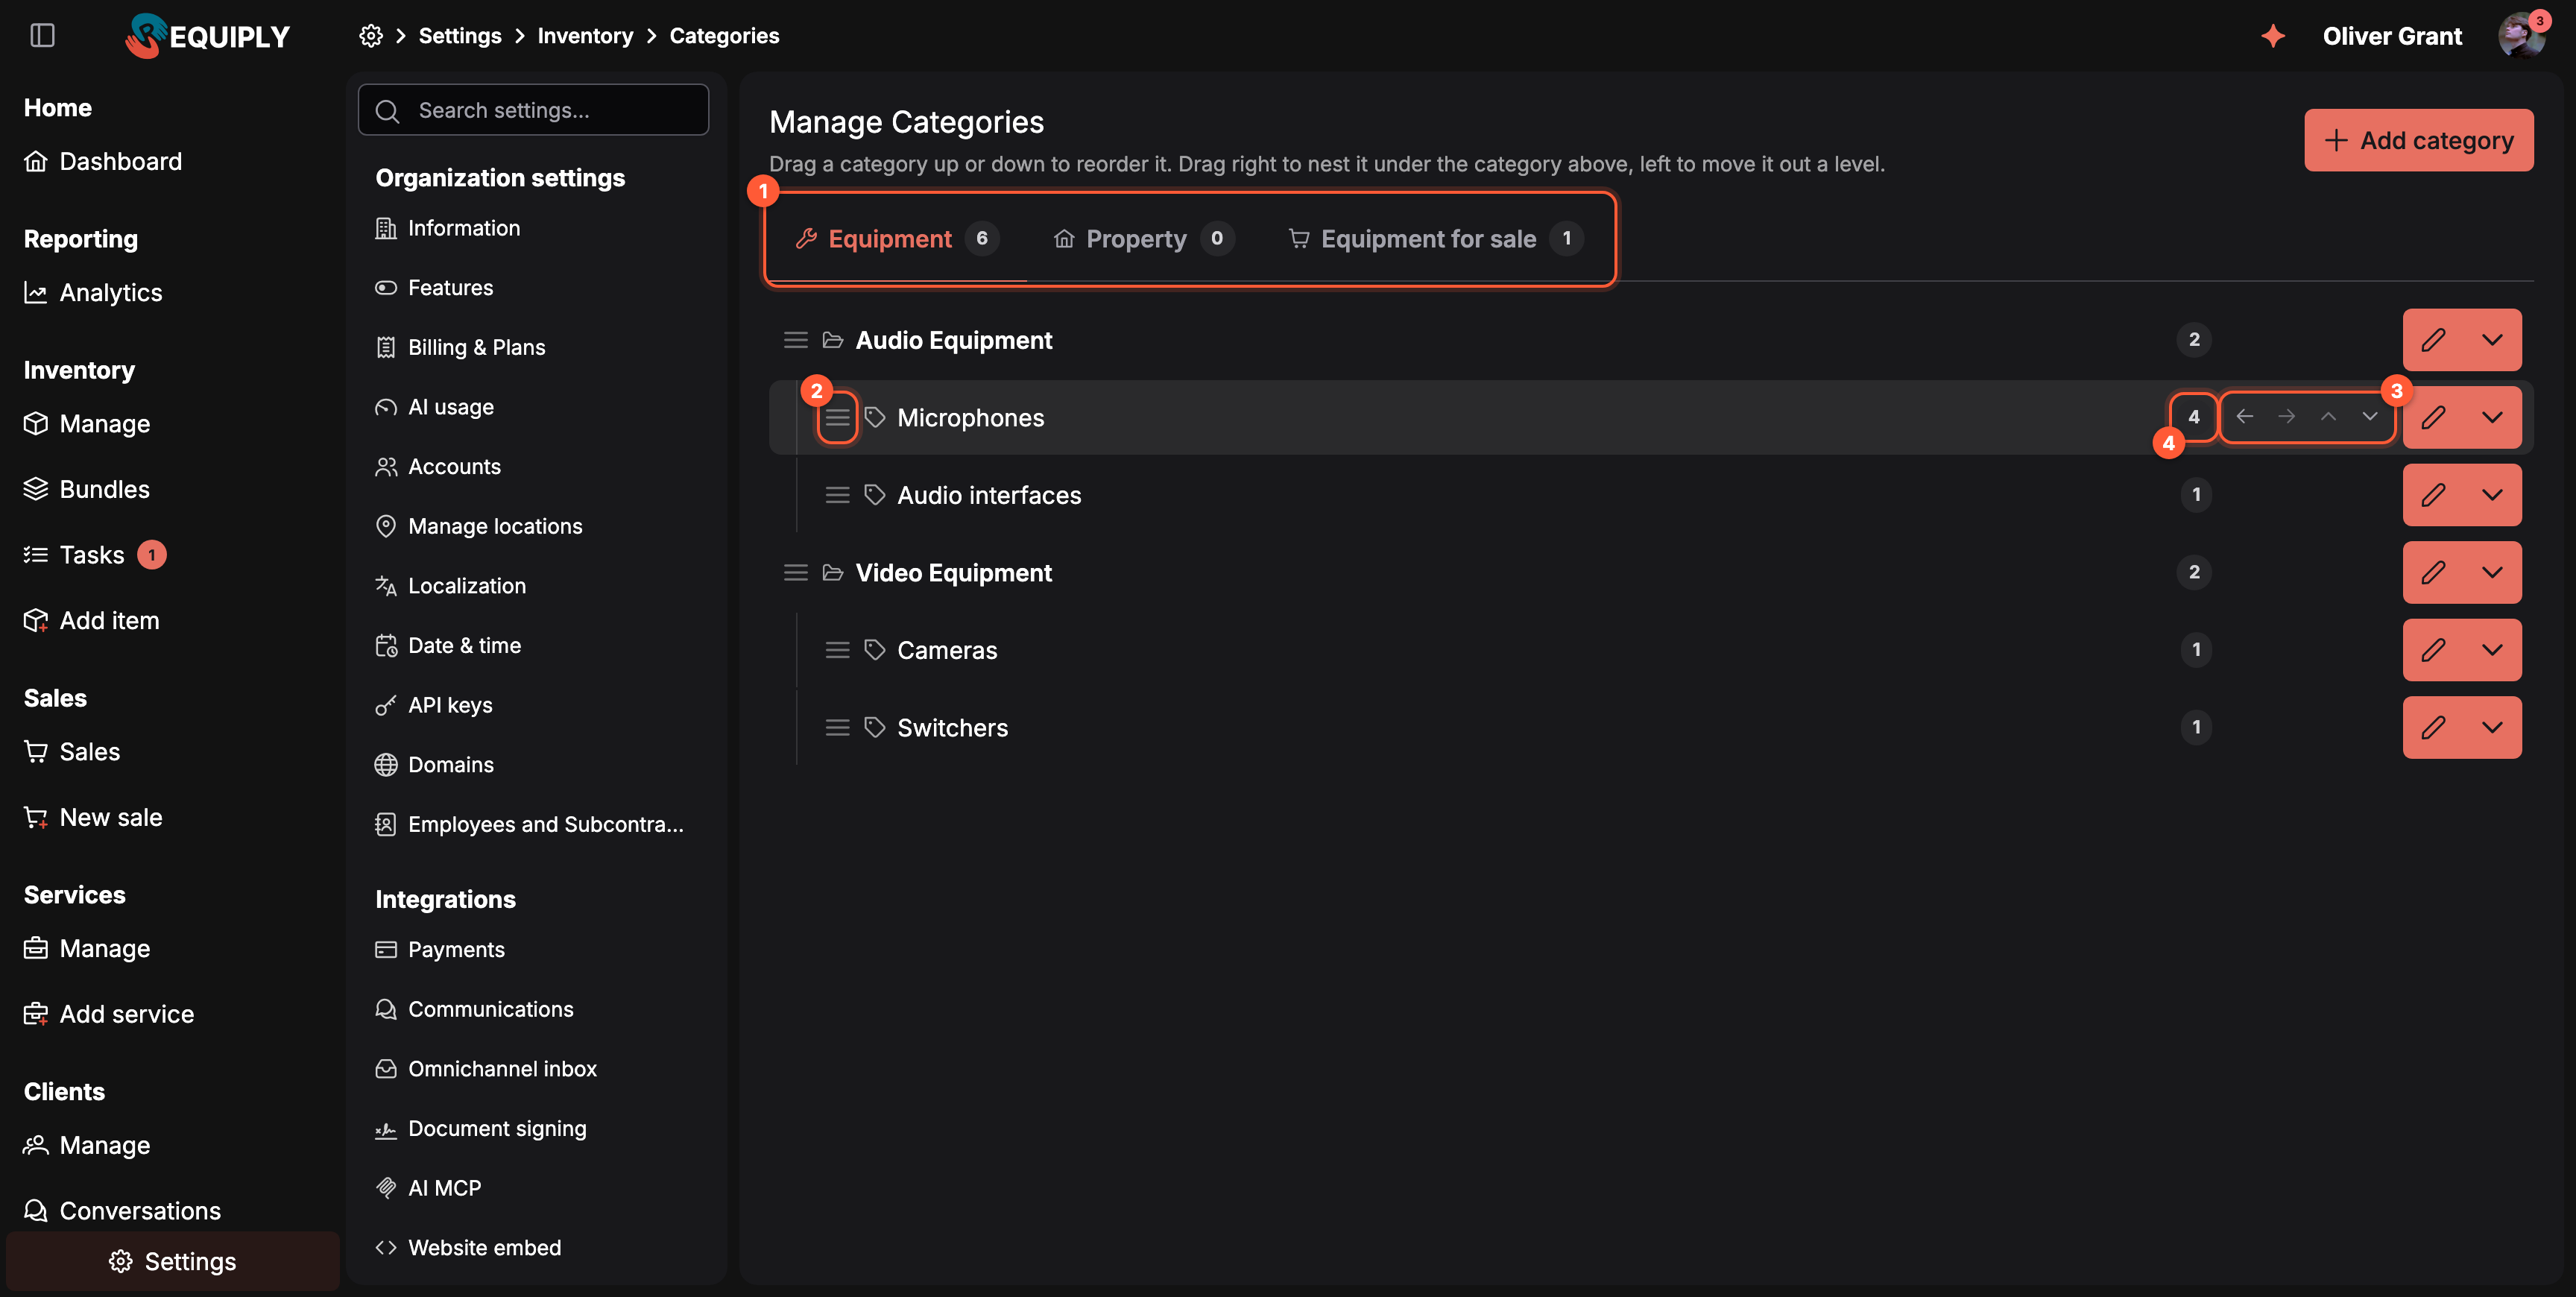This screenshot has height=1297, width=2576.
Task: Select the Cameras category row
Action: click(x=1651, y=650)
